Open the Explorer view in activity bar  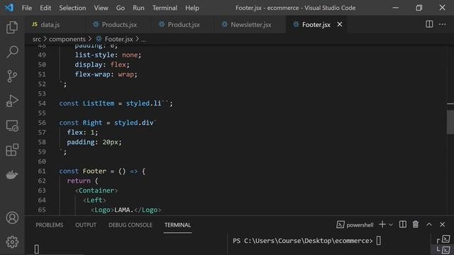click(x=12, y=28)
